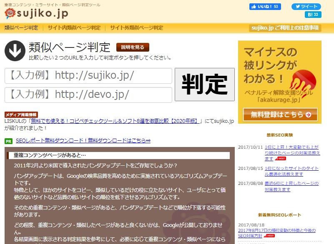
Task: Open the 類似ページ判定 menu item
Action: (21, 28)
